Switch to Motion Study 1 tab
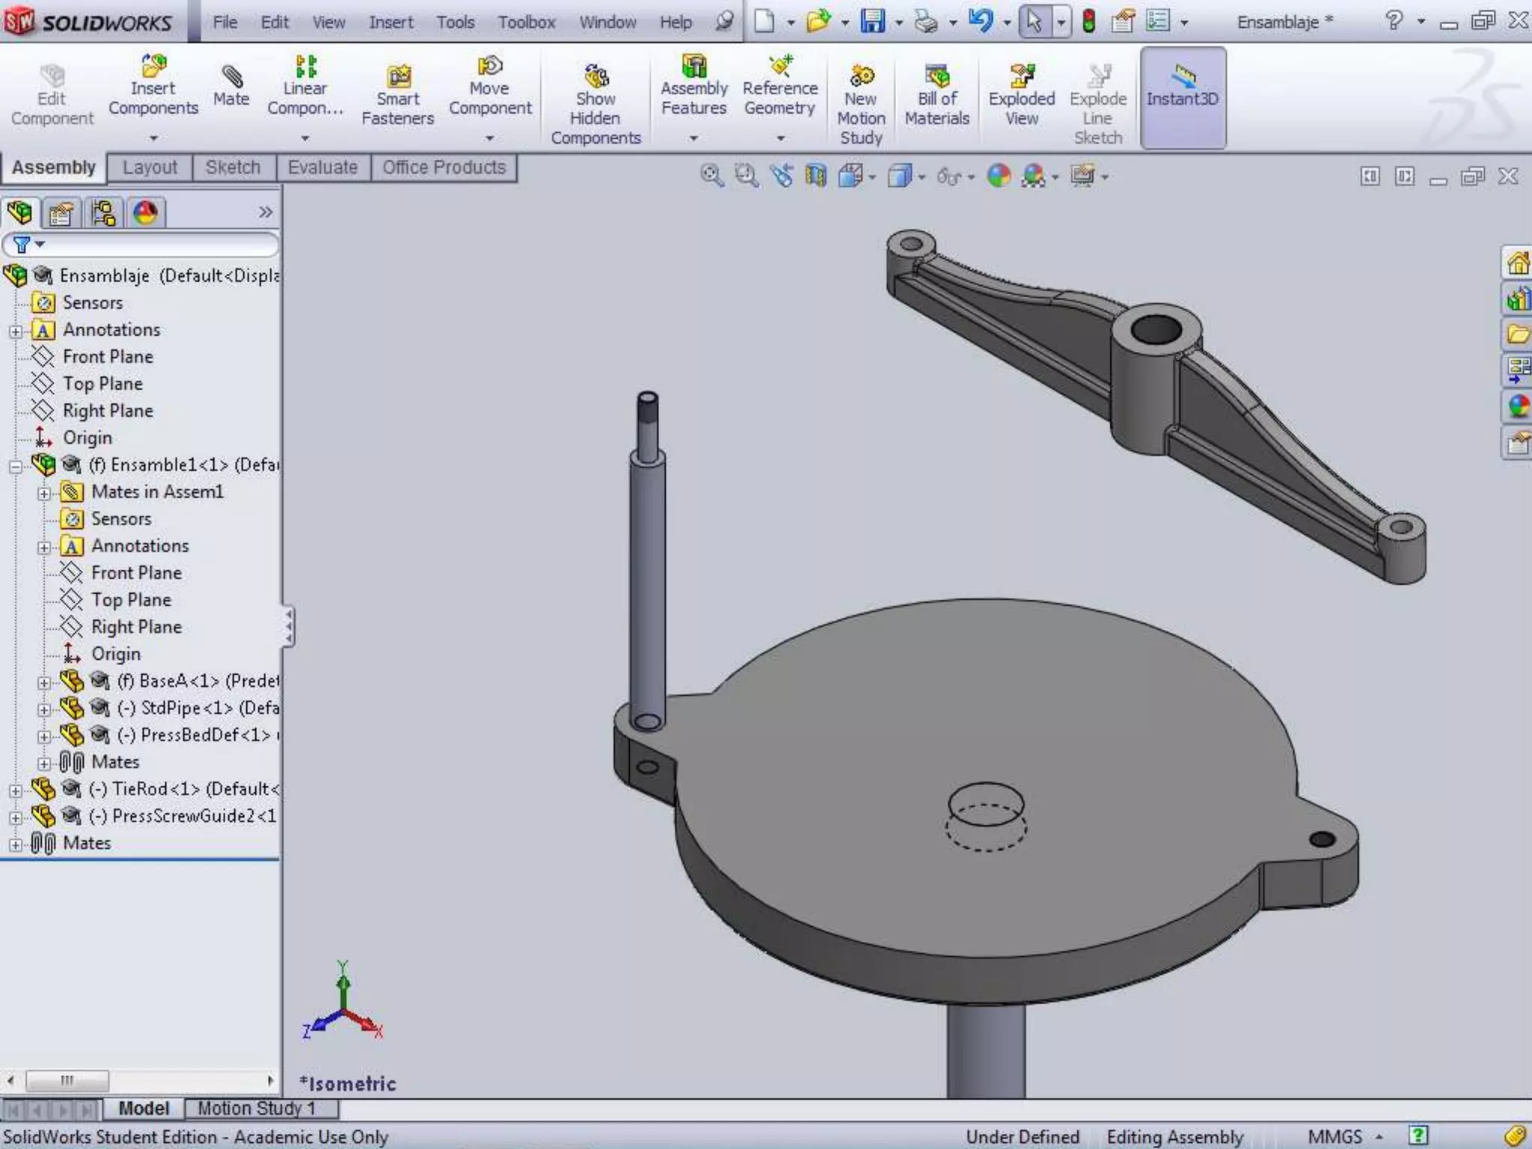 tap(256, 1108)
